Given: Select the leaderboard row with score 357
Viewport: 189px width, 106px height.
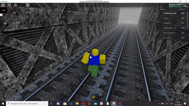Looking at the screenshot, I should pyautogui.click(x=173, y=23).
